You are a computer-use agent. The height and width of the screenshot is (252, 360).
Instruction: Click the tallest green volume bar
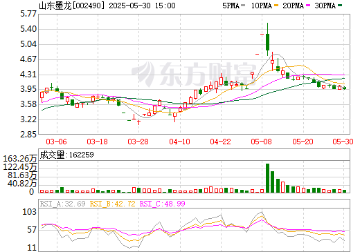(x=267, y=178)
